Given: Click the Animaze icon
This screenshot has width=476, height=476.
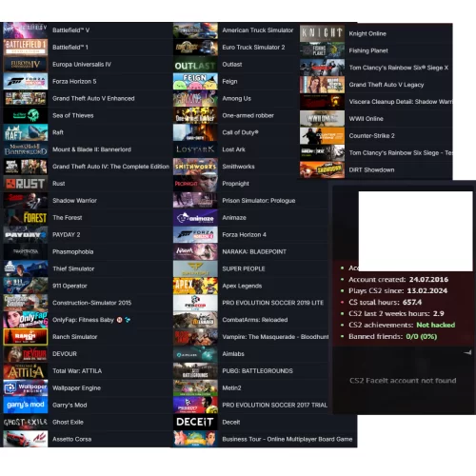Looking at the screenshot, I should pyautogui.click(x=195, y=218).
